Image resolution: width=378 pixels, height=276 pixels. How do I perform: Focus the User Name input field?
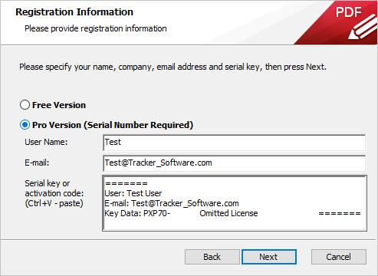pyautogui.click(x=234, y=143)
